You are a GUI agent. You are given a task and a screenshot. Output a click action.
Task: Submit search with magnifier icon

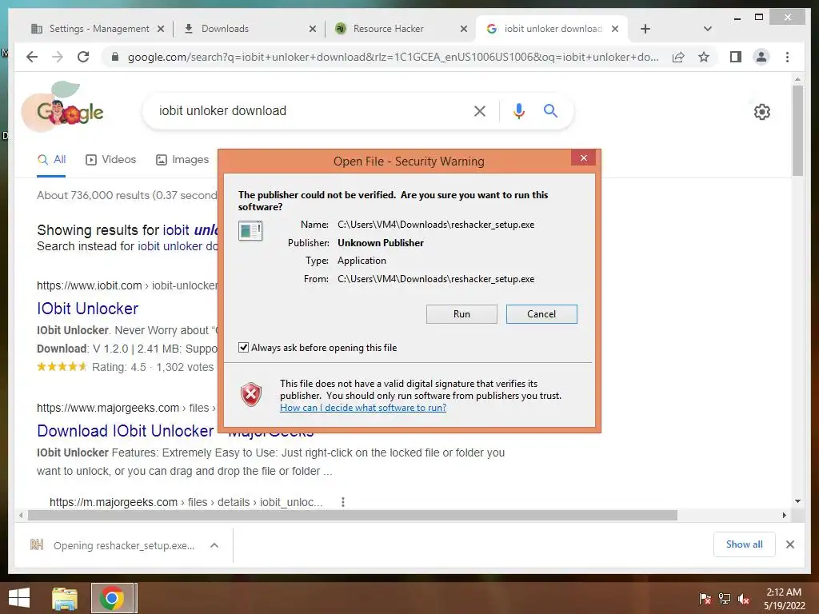click(x=550, y=110)
